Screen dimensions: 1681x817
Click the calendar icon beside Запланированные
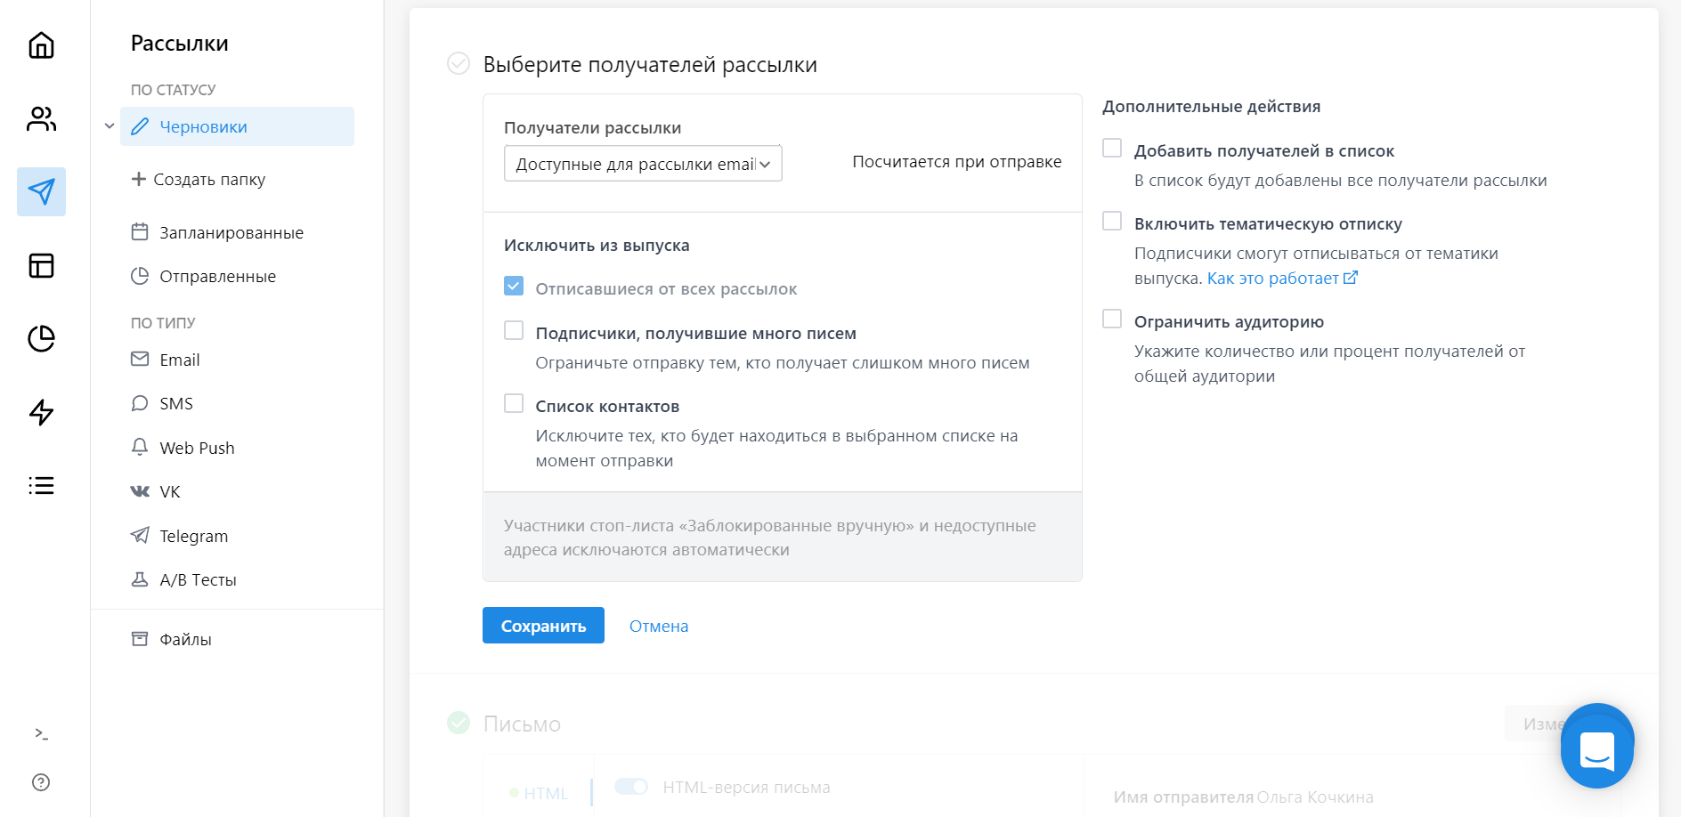(x=140, y=231)
